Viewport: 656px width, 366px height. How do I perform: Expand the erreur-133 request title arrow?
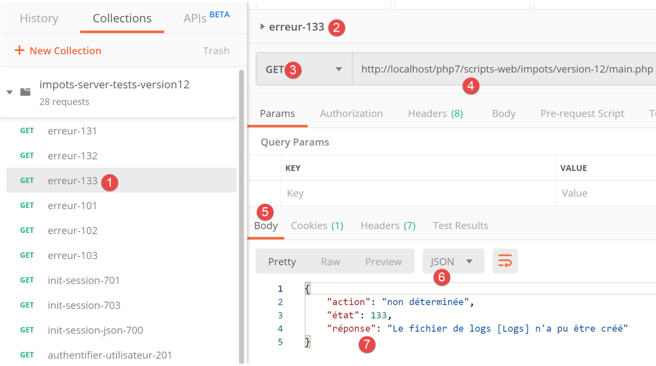262,27
